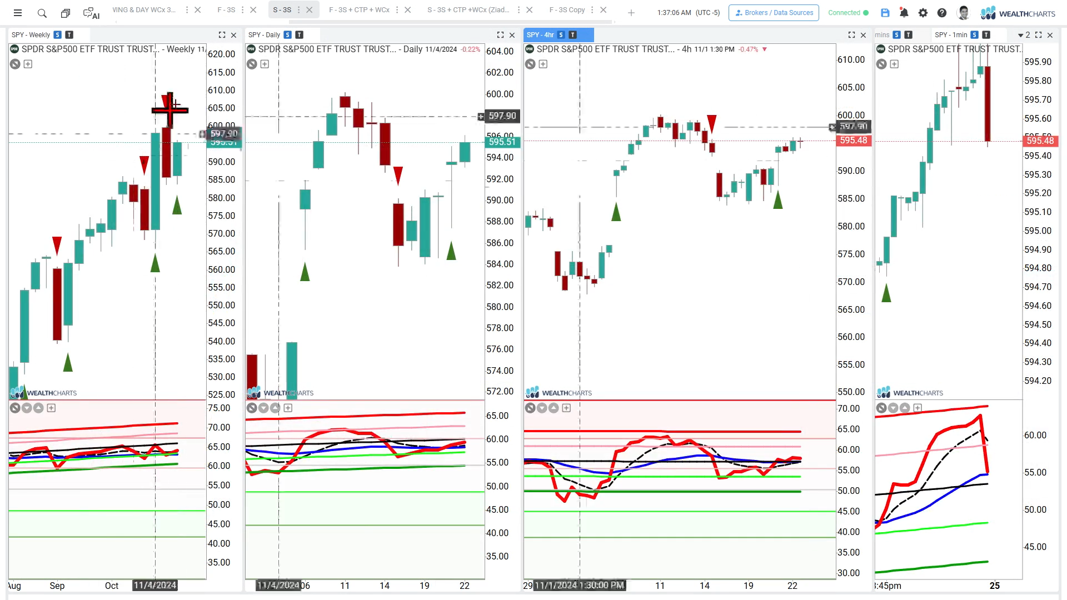Move the 1min oscillator pane up

905,408
